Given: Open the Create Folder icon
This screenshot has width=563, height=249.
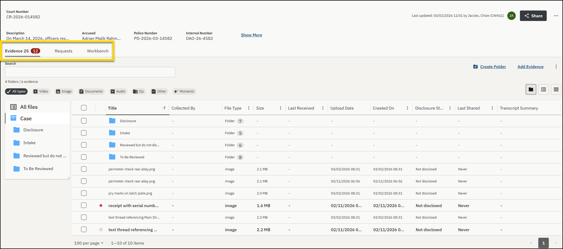Looking at the screenshot, I should (x=476, y=67).
